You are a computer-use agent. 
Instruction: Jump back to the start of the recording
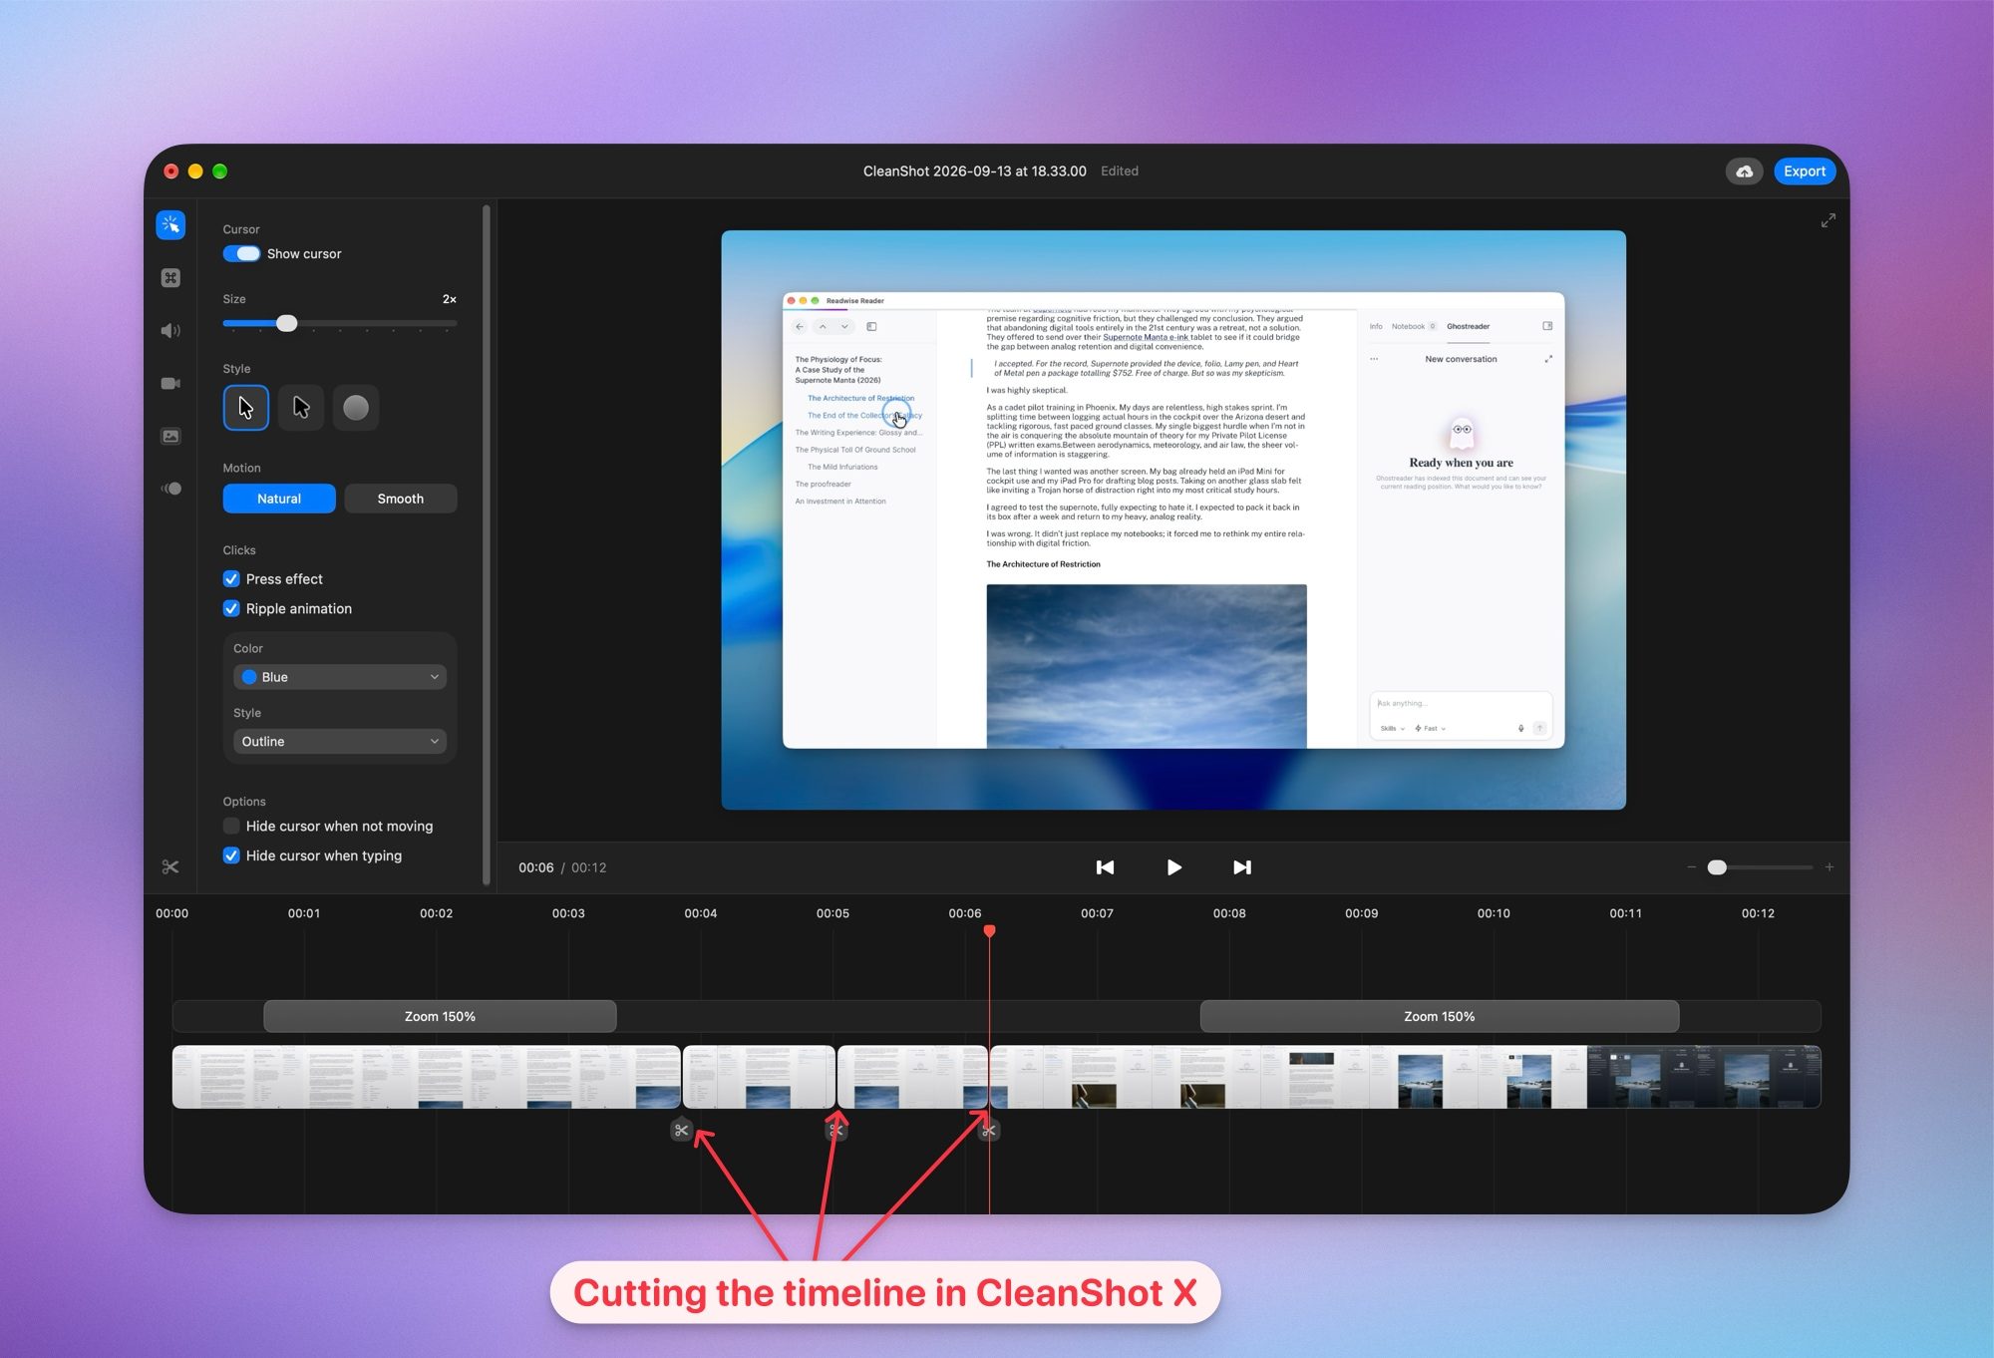point(1105,867)
